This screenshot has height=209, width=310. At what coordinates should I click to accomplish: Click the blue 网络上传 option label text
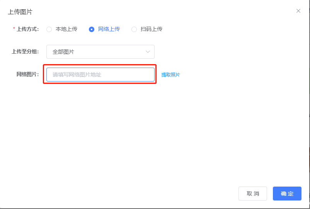point(109,29)
